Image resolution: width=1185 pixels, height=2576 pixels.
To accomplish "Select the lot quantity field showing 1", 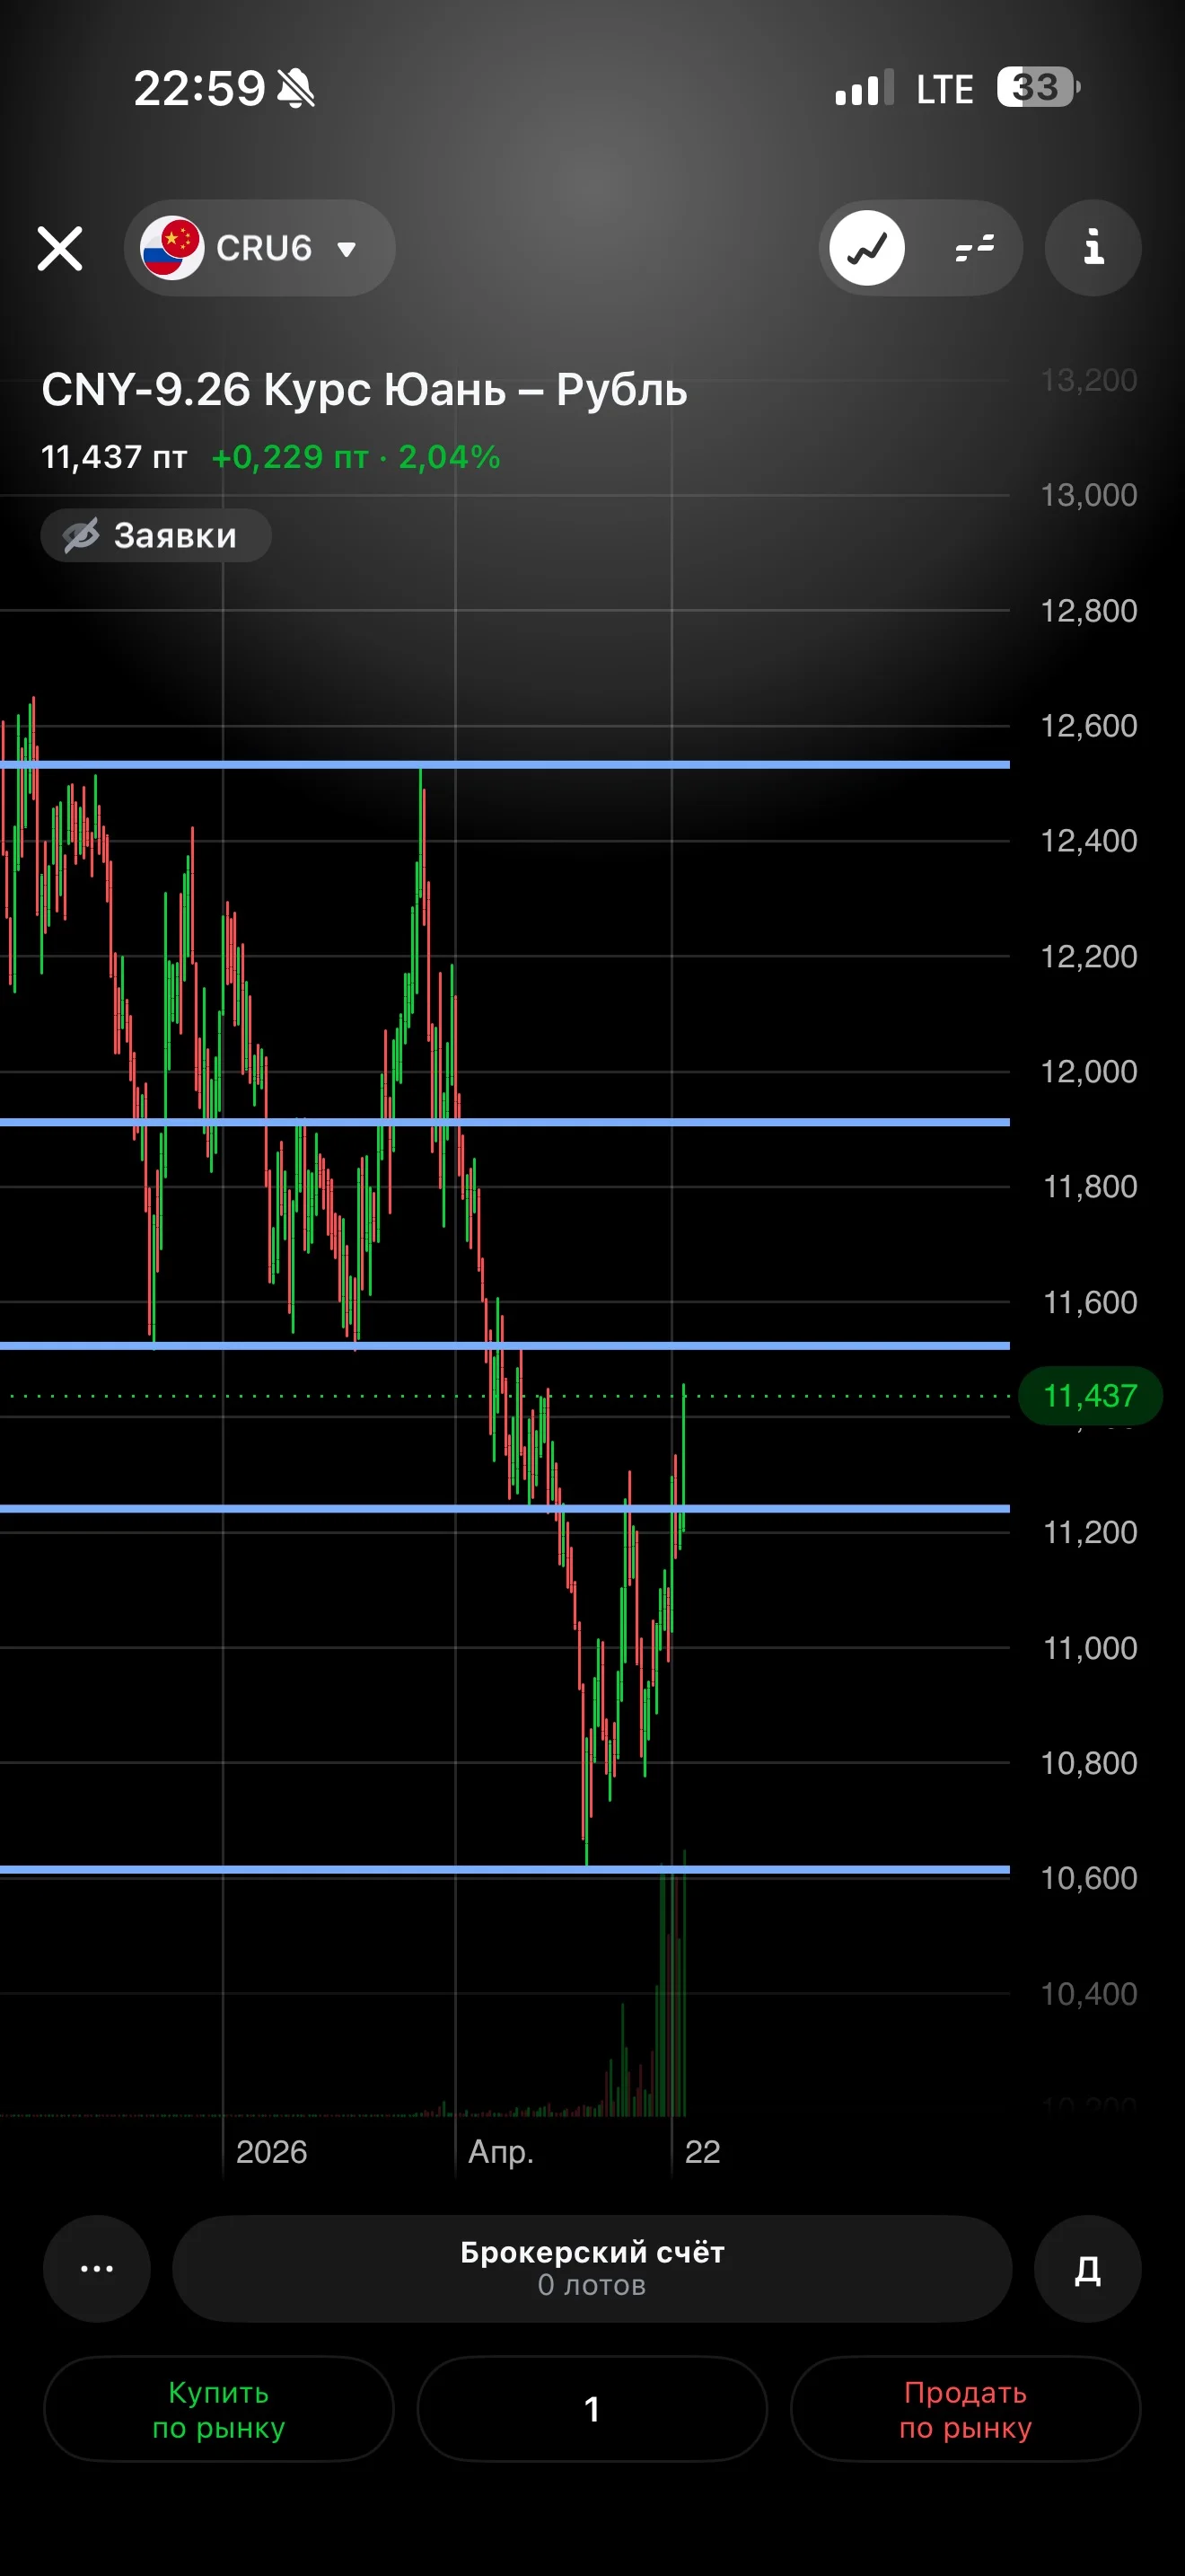I will tap(592, 2409).
